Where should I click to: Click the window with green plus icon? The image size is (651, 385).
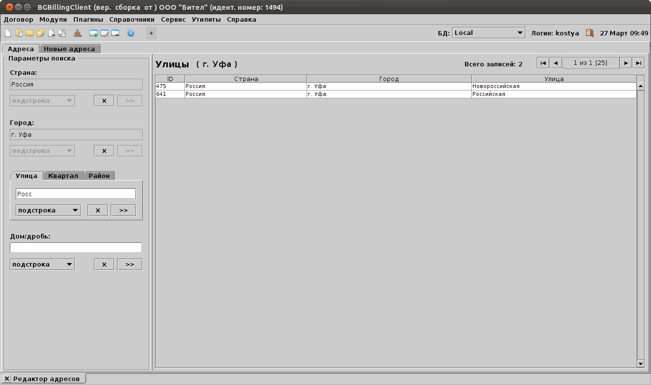click(x=93, y=33)
